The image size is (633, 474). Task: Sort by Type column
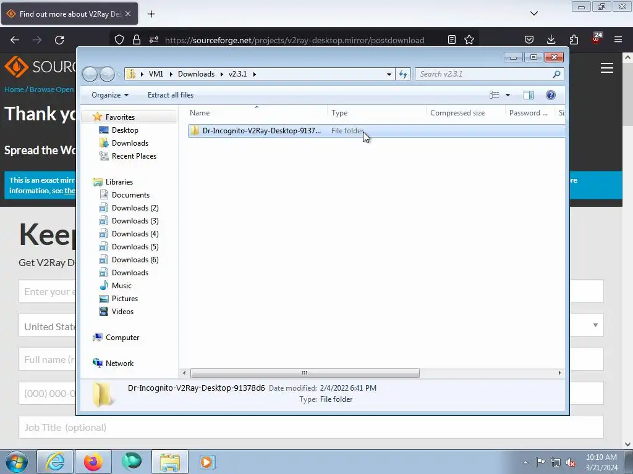(376, 113)
